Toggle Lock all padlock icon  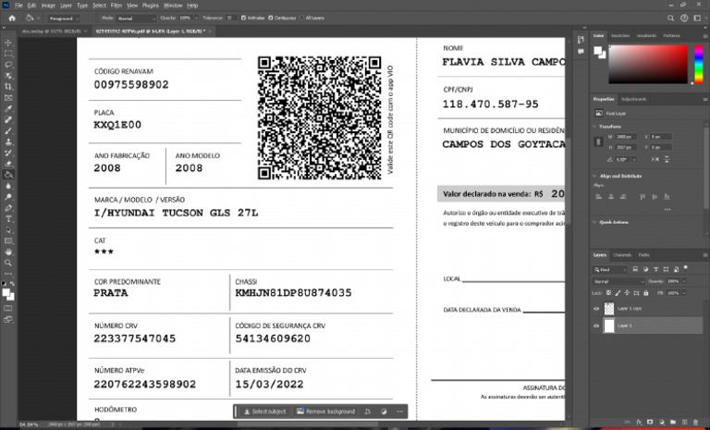(645, 293)
